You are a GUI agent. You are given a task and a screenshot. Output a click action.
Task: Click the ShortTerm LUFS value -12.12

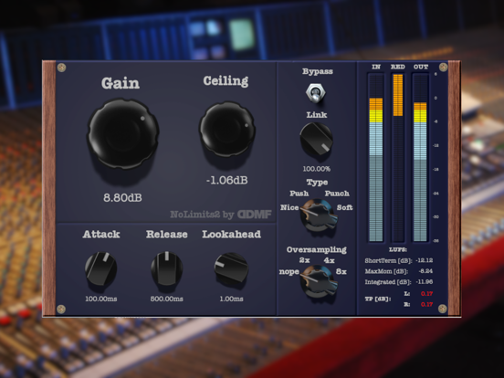[x=424, y=260]
